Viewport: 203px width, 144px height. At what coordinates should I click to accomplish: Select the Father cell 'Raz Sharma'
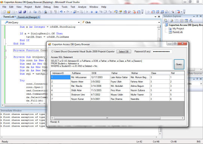(x=120, y=99)
